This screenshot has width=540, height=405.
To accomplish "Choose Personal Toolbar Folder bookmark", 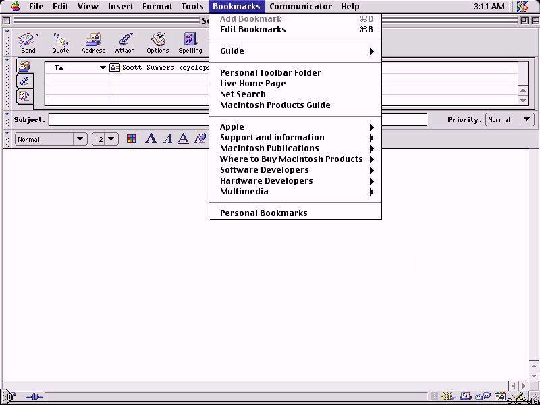I will pos(295,73).
